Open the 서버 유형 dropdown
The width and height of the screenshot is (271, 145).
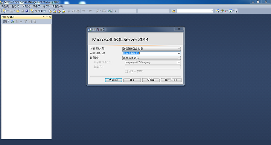click(151, 49)
